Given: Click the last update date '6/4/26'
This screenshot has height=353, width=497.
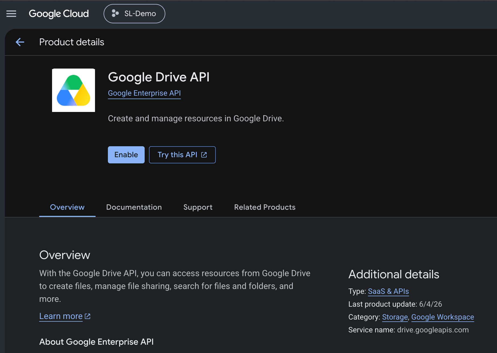Looking at the screenshot, I should [x=430, y=304].
